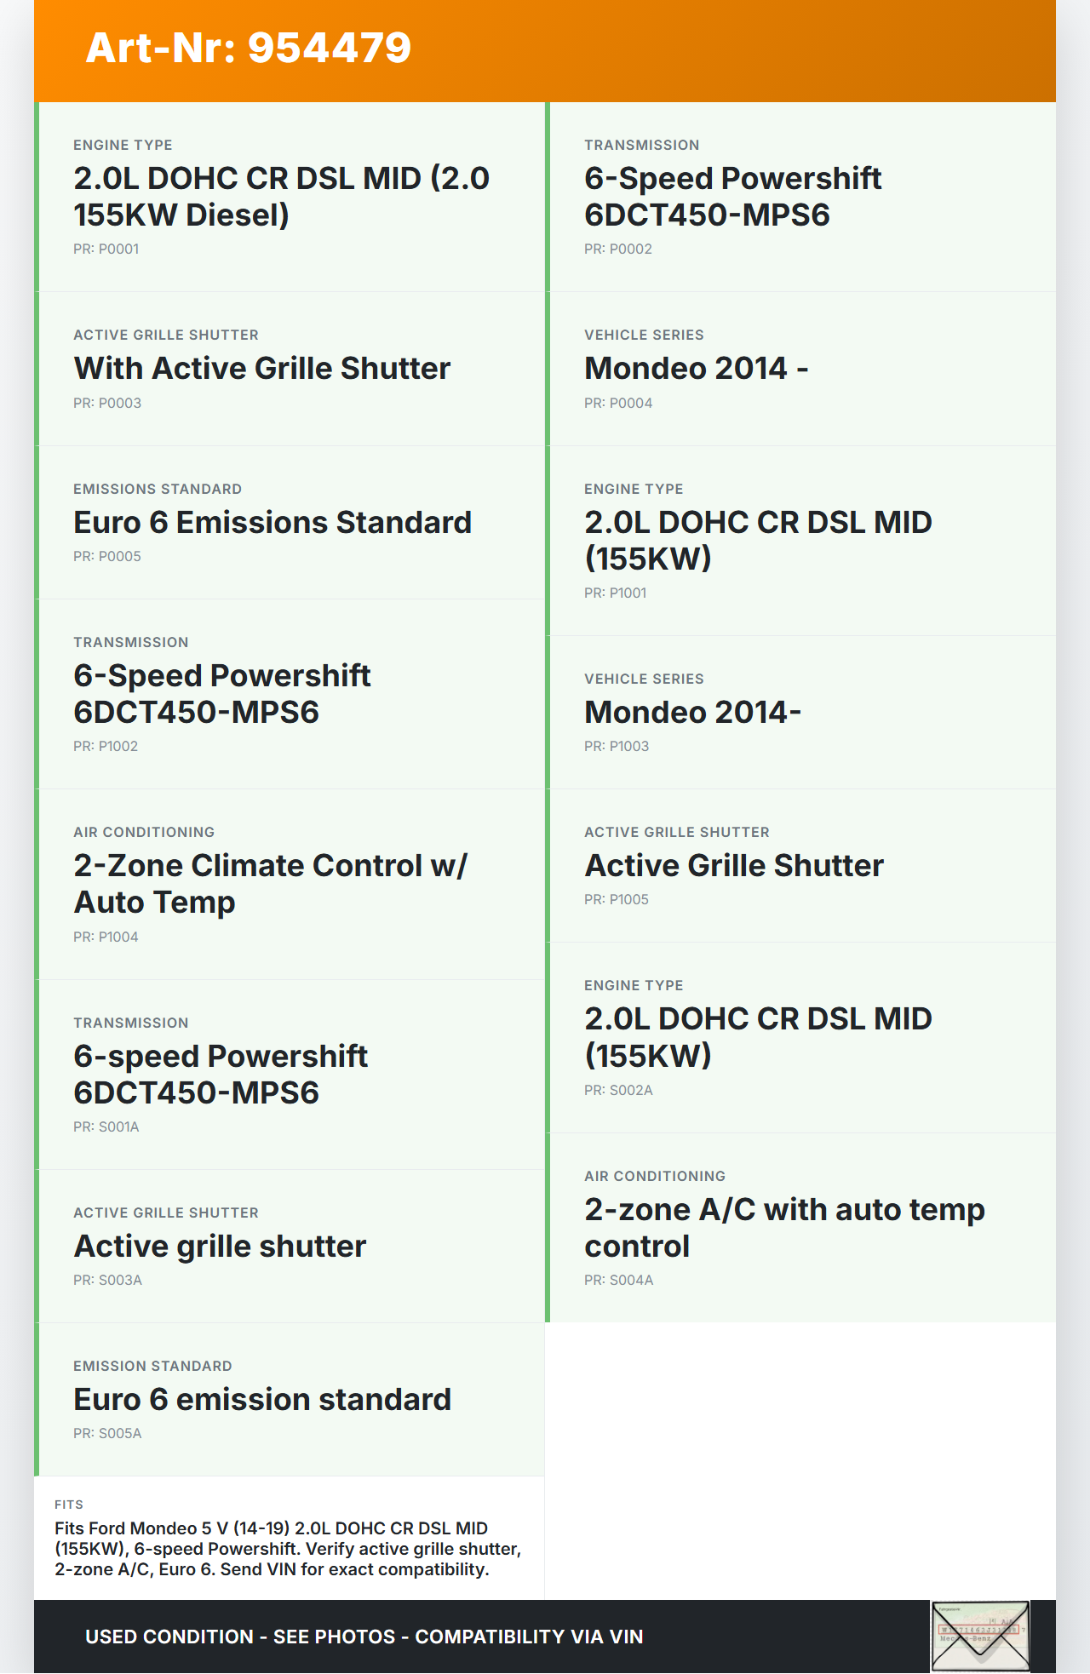The width and height of the screenshot is (1090, 1674).
Task: Click the Mondeo 2014- entry with PR: P1003
Action: (800, 712)
